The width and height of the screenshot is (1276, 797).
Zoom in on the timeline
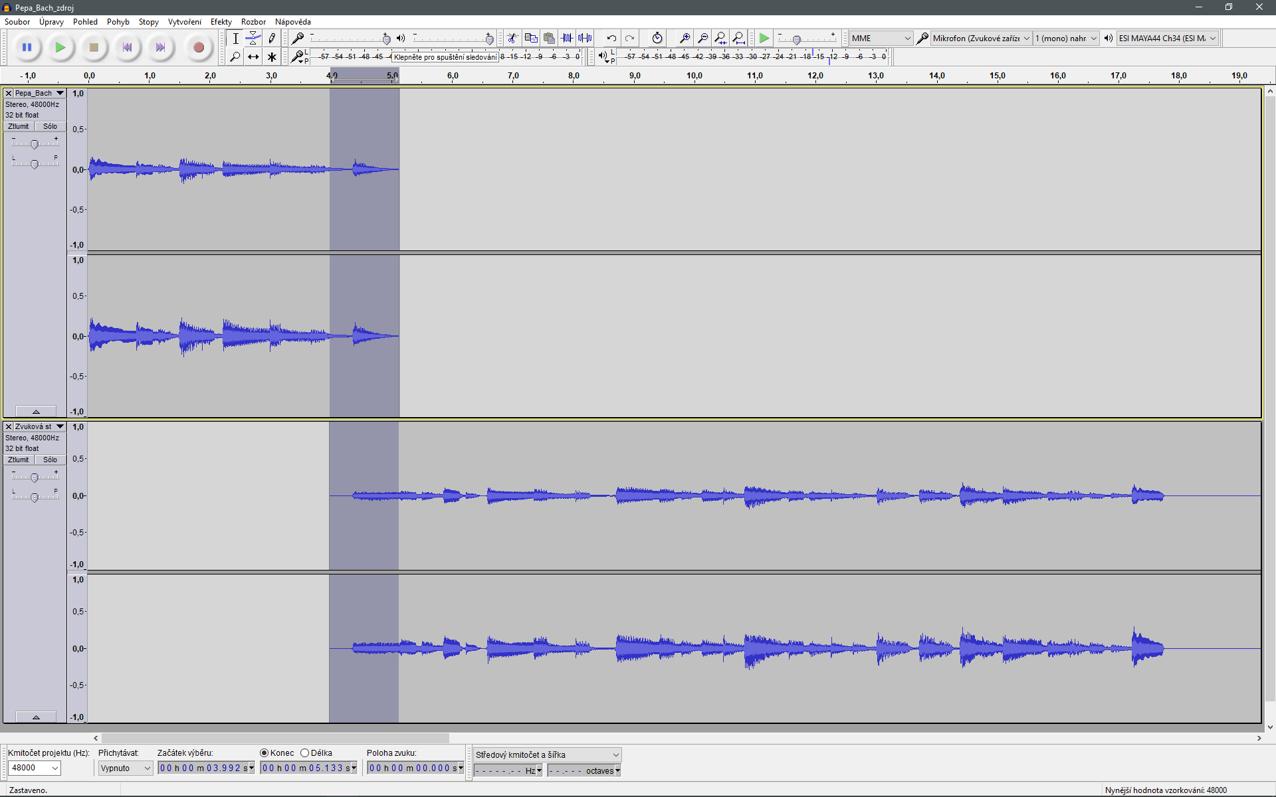point(685,38)
